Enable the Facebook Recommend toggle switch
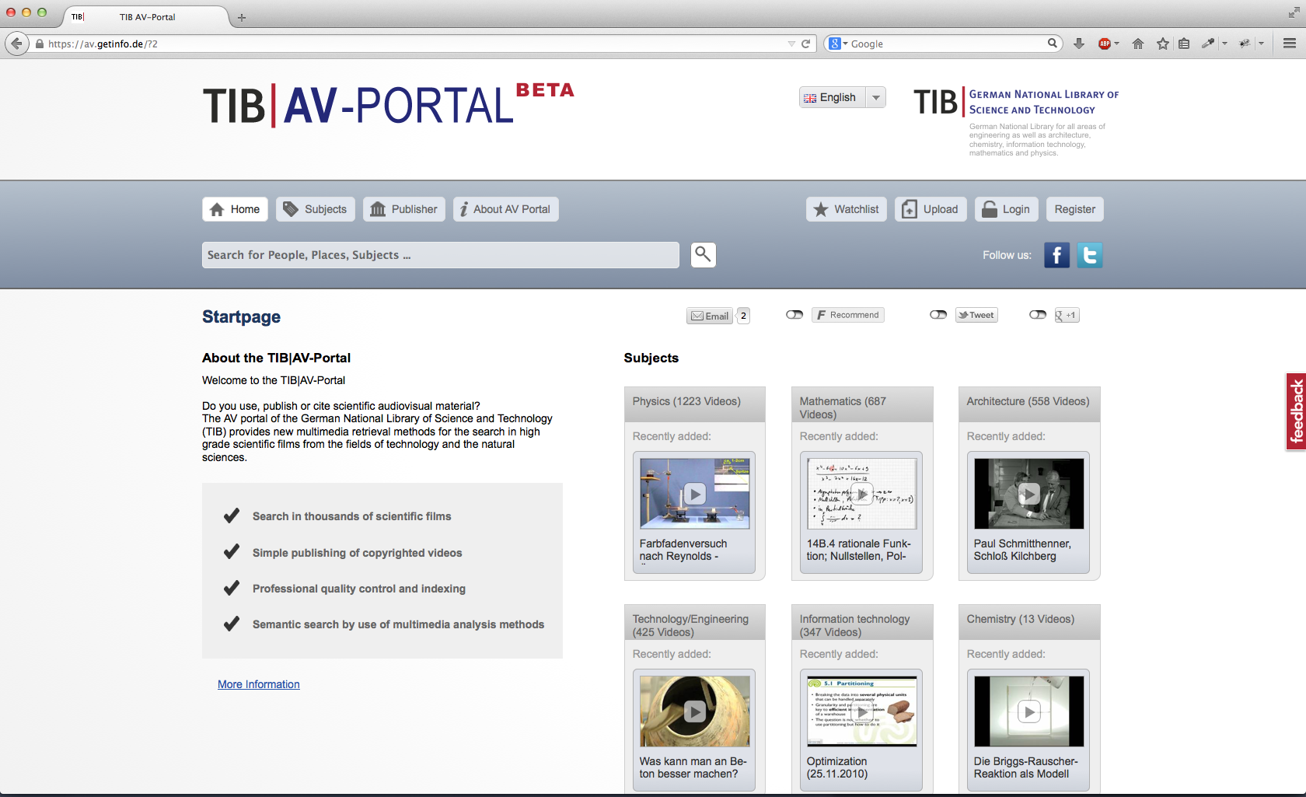The image size is (1306, 797). [794, 315]
